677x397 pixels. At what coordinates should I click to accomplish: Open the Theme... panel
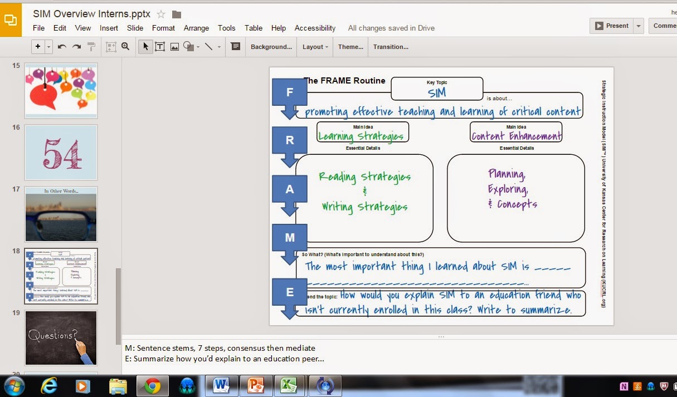350,47
